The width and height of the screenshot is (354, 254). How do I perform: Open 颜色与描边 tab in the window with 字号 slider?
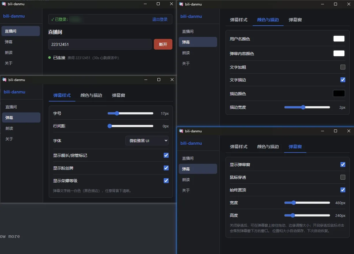coord(91,95)
